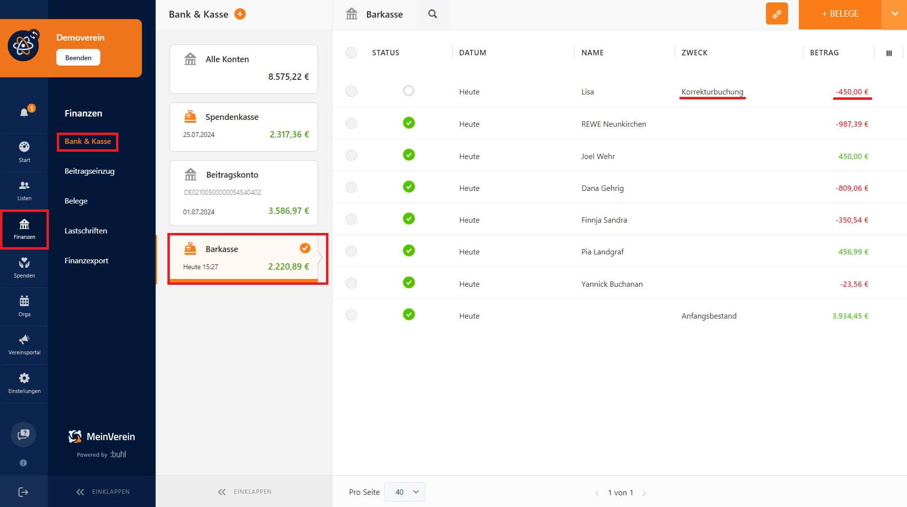
Task: Open Belege menu item
Action: tap(76, 201)
